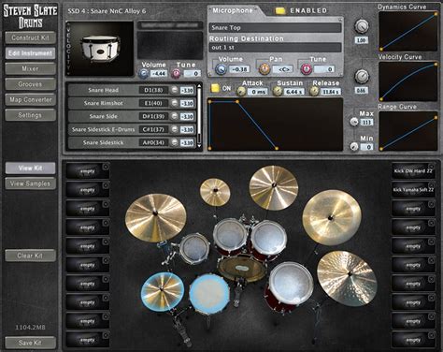The image size is (443, 352).
Task: Select the Snare Head articulation name
Action: point(103,90)
